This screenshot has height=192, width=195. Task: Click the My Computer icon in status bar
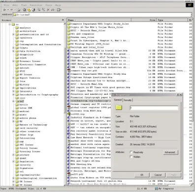[x=157, y=189]
